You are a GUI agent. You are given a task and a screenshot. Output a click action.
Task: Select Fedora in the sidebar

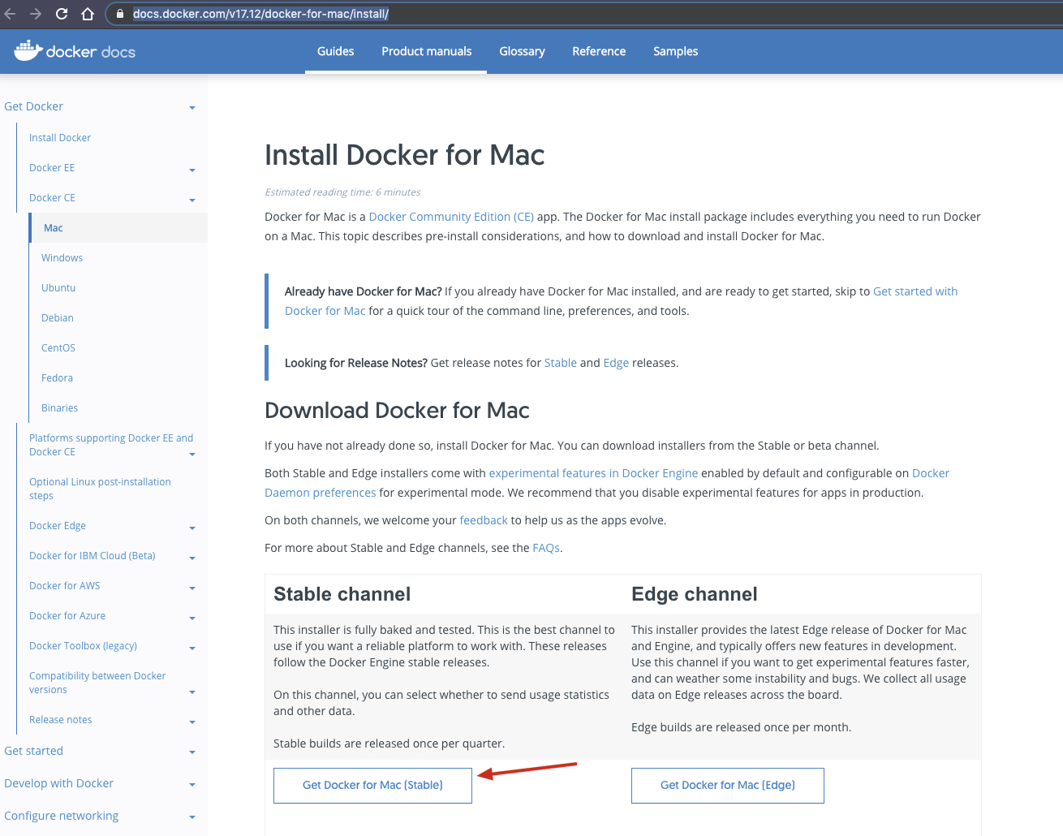click(57, 378)
